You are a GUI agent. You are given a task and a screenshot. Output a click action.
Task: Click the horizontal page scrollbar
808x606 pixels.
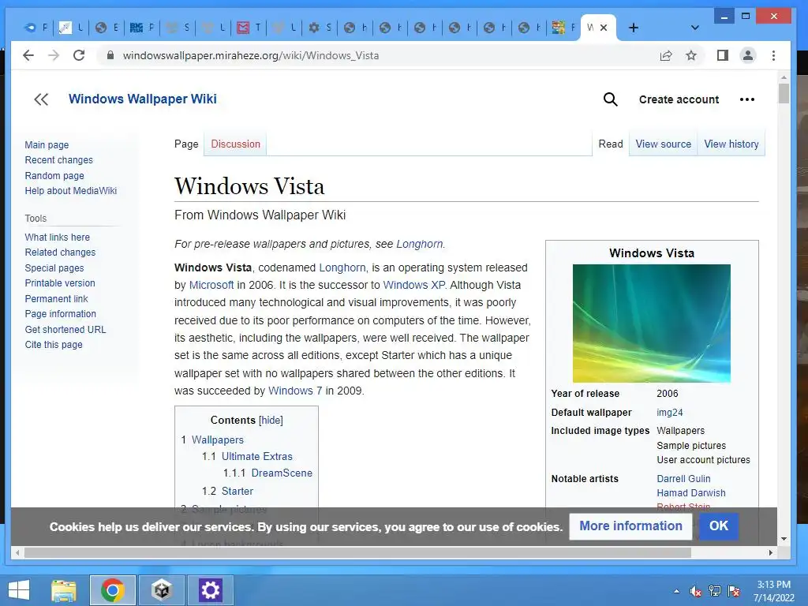(357, 552)
